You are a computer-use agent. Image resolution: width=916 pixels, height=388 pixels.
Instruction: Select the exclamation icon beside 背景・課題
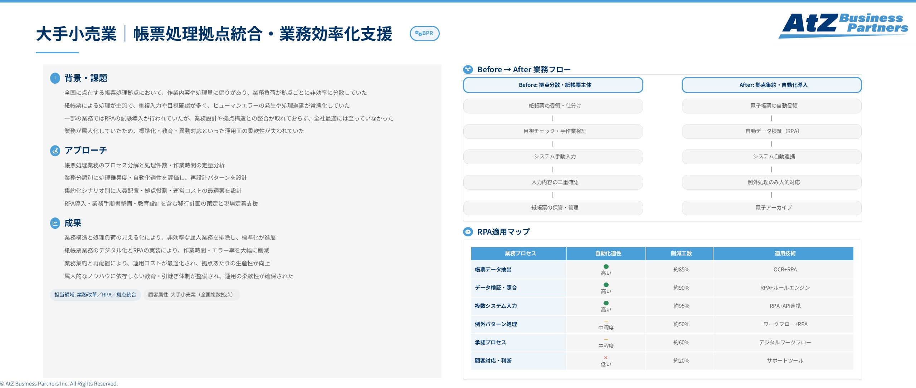(x=55, y=78)
